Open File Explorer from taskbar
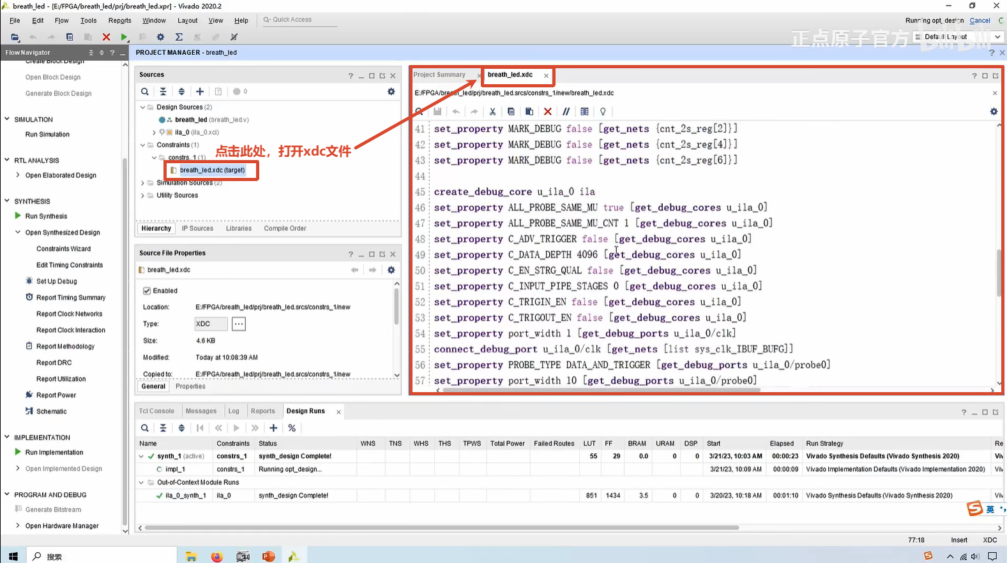This screenshot has height=563, width=1007. click(x=191, y=556)
